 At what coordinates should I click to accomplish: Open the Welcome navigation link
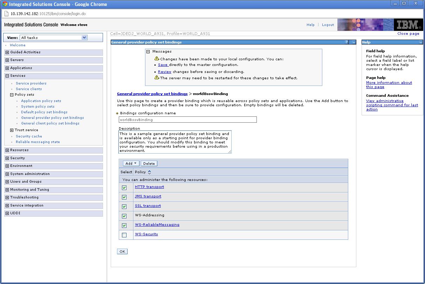coord(18,45)
